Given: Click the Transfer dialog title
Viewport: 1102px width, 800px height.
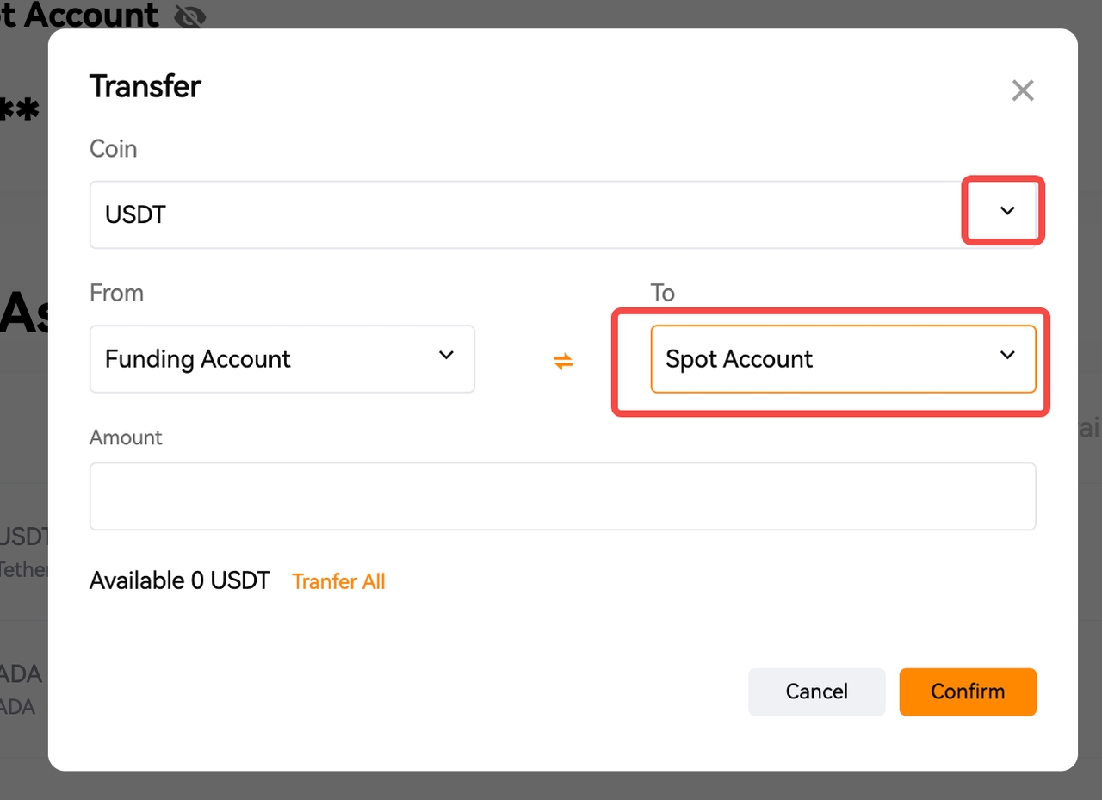Looking at the screenshot, I should click(145, 86).
